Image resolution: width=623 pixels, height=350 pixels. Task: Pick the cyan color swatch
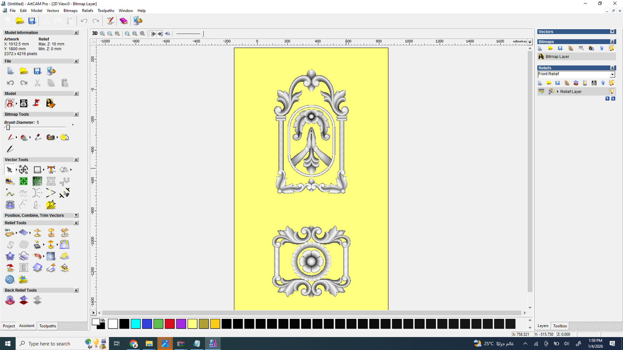point(136,324)
